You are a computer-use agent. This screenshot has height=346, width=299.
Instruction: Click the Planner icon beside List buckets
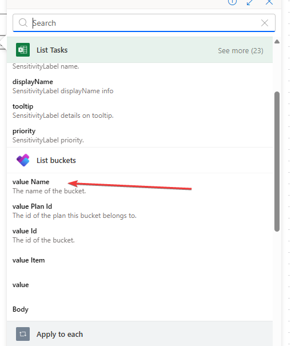click(x=23, y=160)
